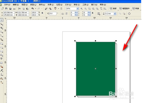
Task: Click the horizontal mirror button
Action: [x=63, y=14]
